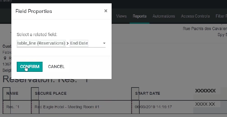Viewport: 227px width, 117px height.
Task: Select the 06/03/2019 start date cell
Action: (x=153, y=107)
